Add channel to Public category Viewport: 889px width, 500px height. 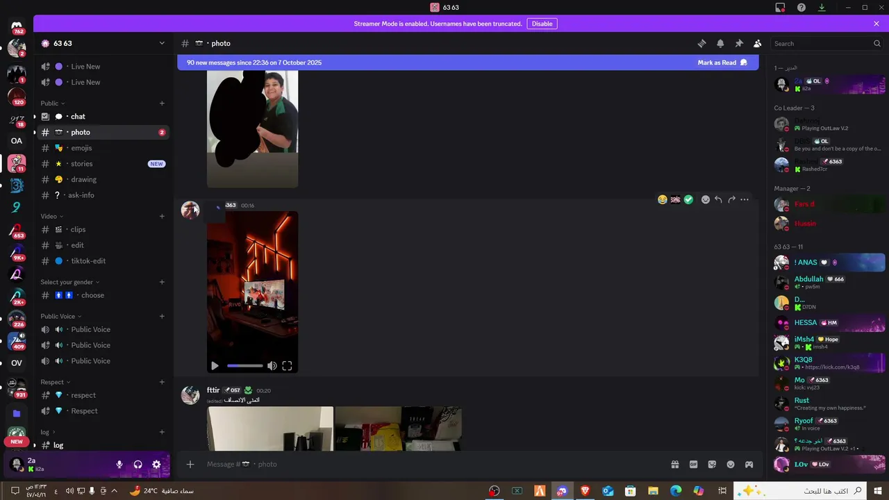(162, 103)
